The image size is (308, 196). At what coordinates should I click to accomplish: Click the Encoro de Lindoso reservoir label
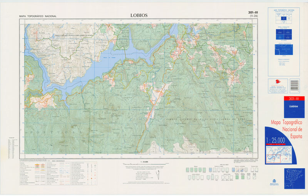[109, 57]
